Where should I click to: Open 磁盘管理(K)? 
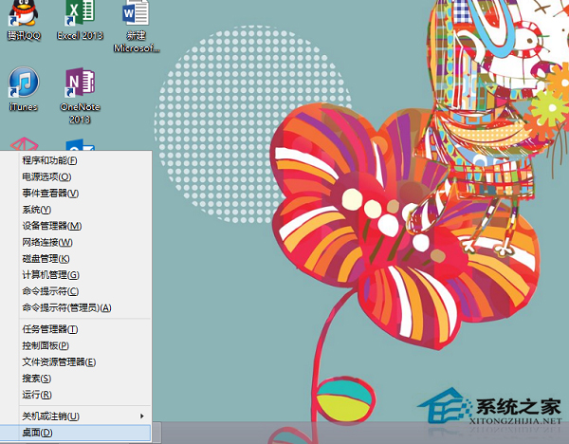[x=46, y=258]
